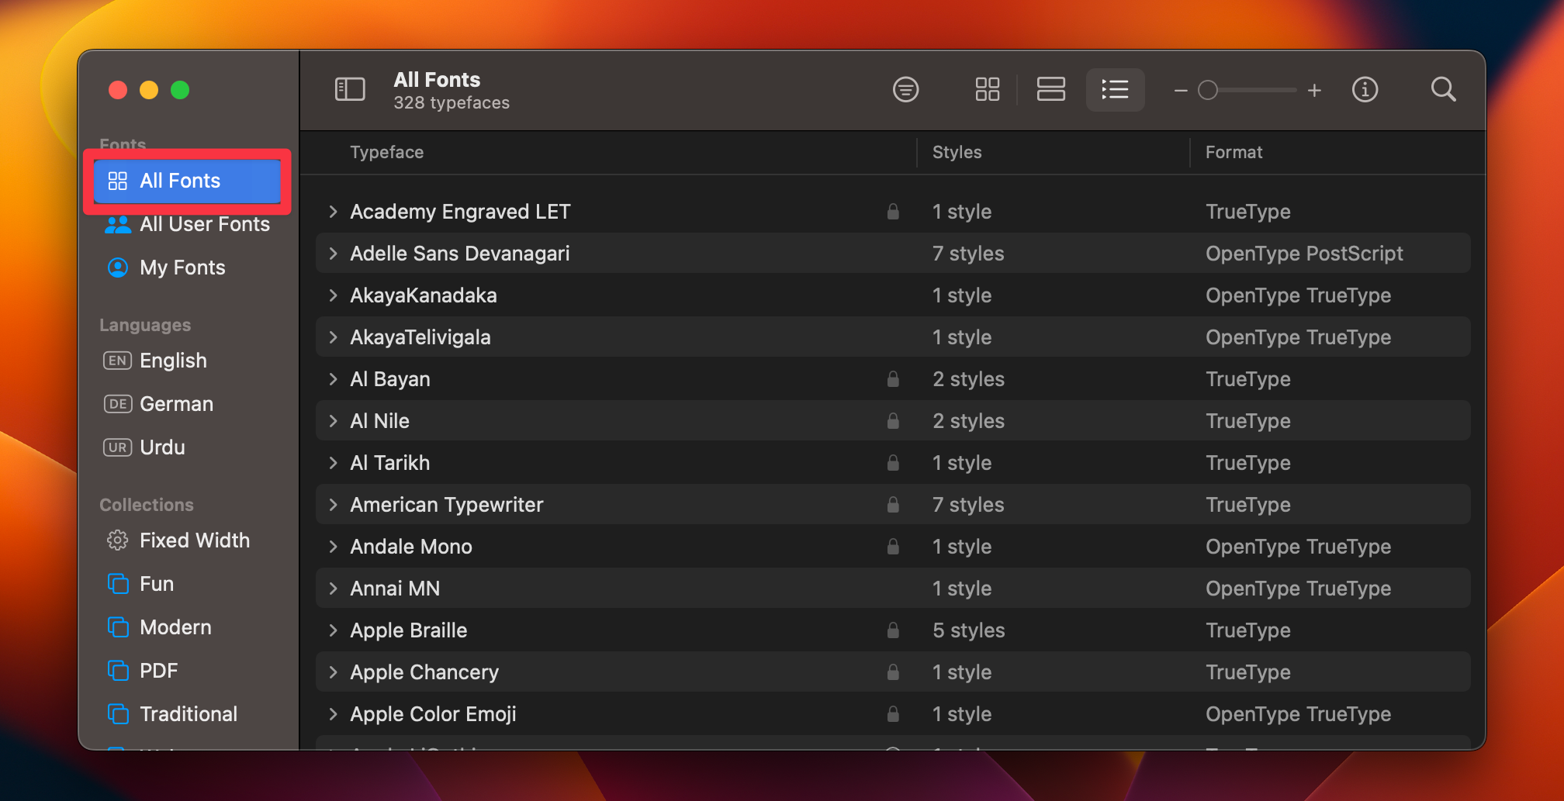This screenshot has width=1564, height=801.
Task: Expand Al Bayan to show its styles
Action: coord(333,378)
